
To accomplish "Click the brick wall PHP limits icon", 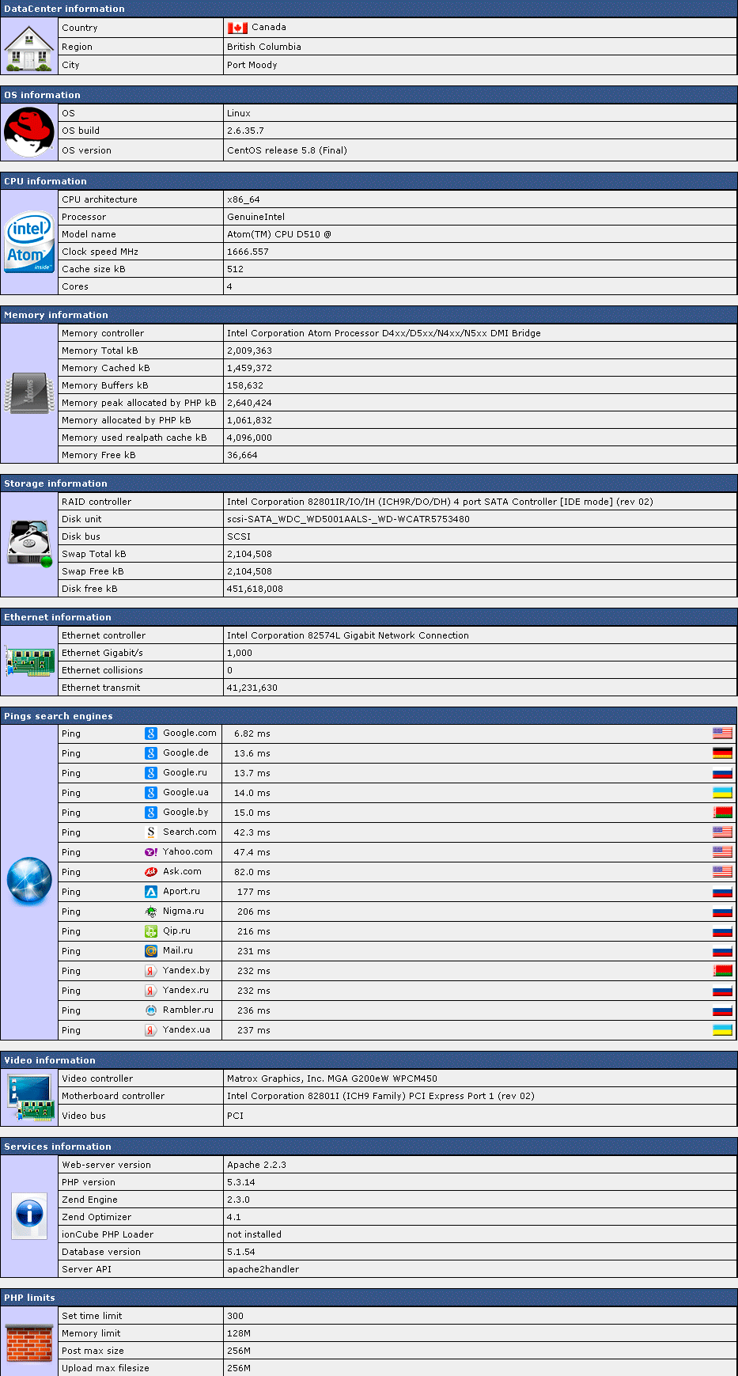I will pyautogui.click(x=29, y=1341).
